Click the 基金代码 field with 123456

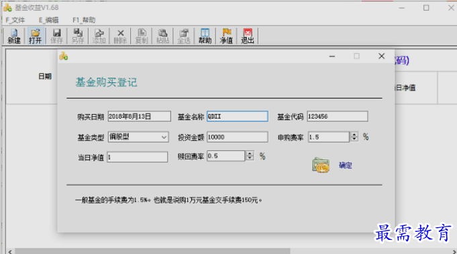[x=337, y=117]
